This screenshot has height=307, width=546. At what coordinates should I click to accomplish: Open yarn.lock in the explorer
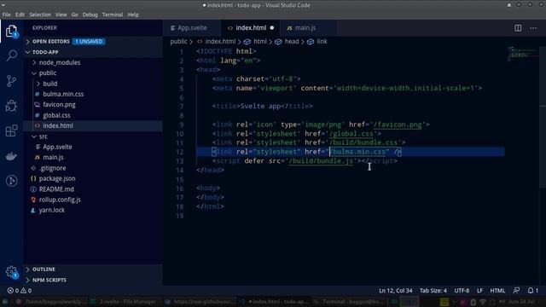pyautogui.click(x=93, y=211)
